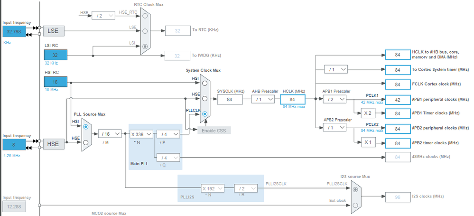The image size is (474, 216).
Task: Click HCLK to AHB bus 84 field
Action: coord(398,55)
